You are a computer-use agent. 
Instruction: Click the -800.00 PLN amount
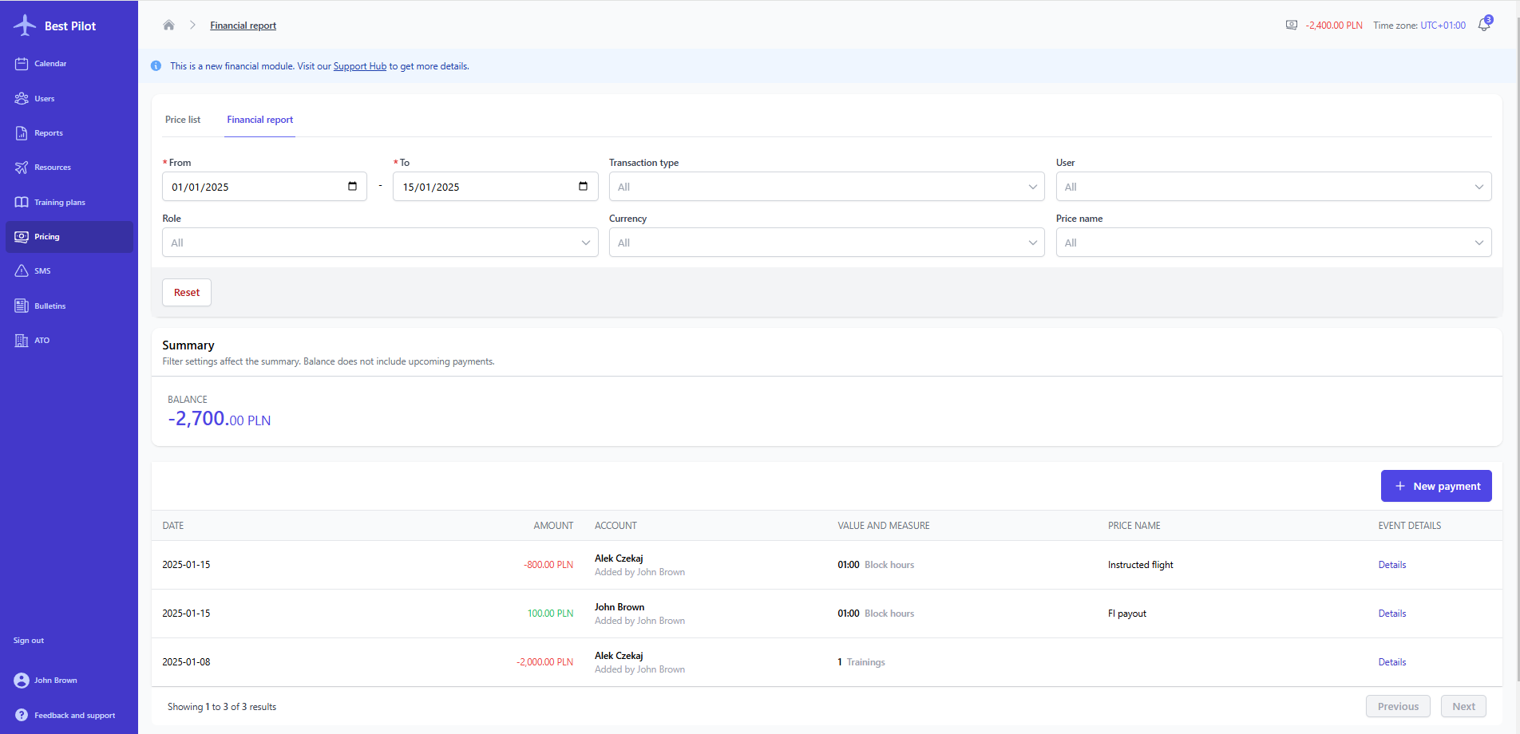tap(548, 565)
